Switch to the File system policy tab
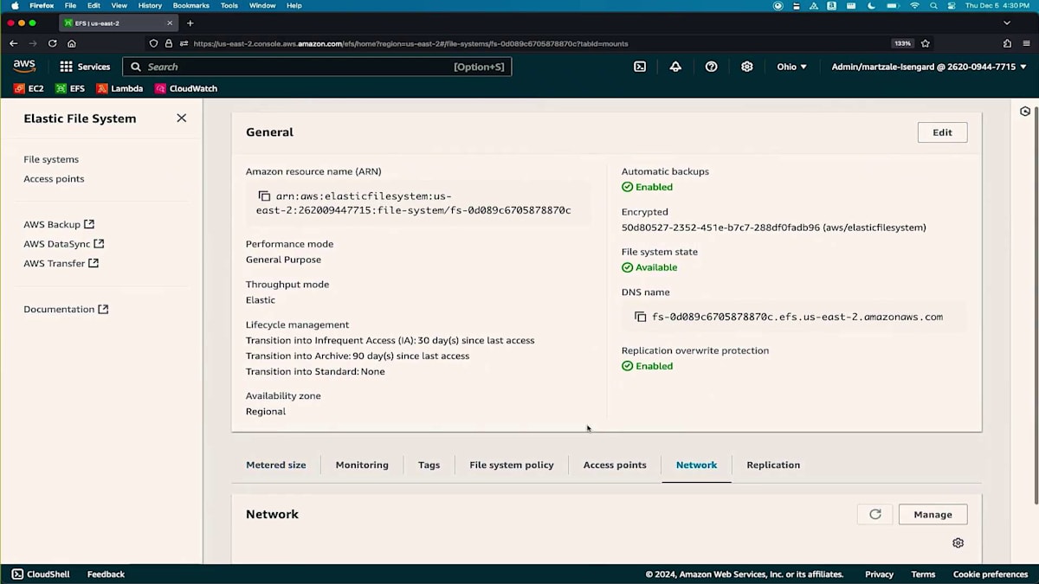 click(512, 465)
